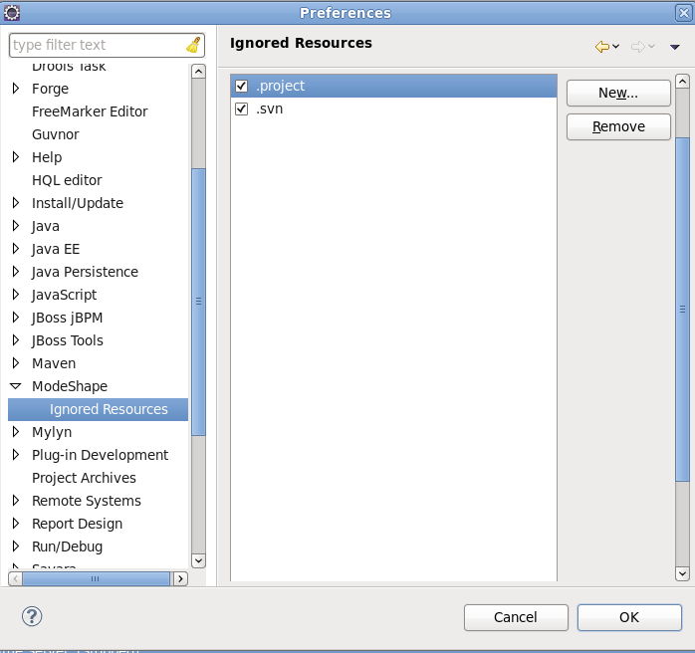Expand the Java EE tree node
695x653 pixels.
16,249
